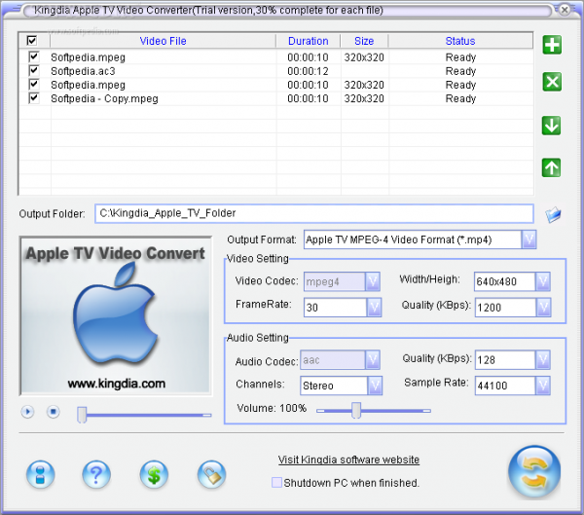Viewport: 584px width, 515px height.
Task: Visit Kingdia software website link
Action: (x=348, y=460)
